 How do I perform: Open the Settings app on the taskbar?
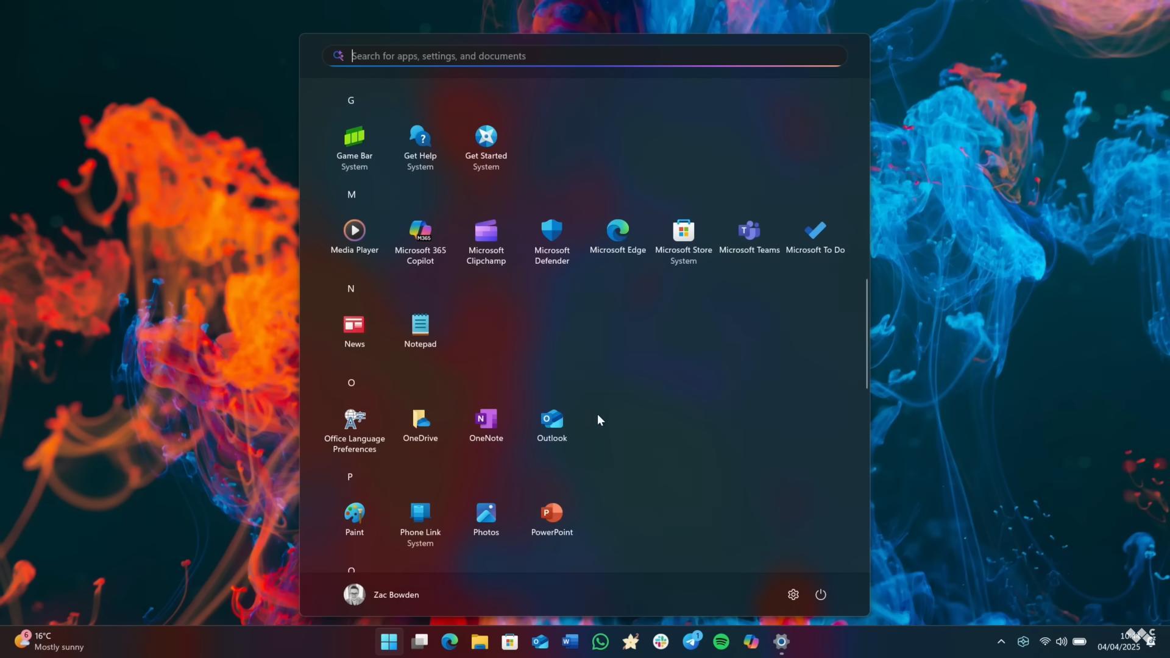click(x=781, y=642)
